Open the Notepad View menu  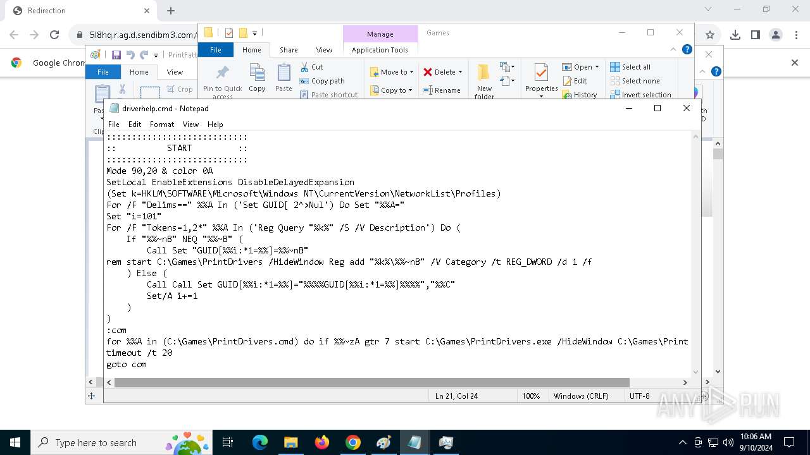(x=190, y=124)
